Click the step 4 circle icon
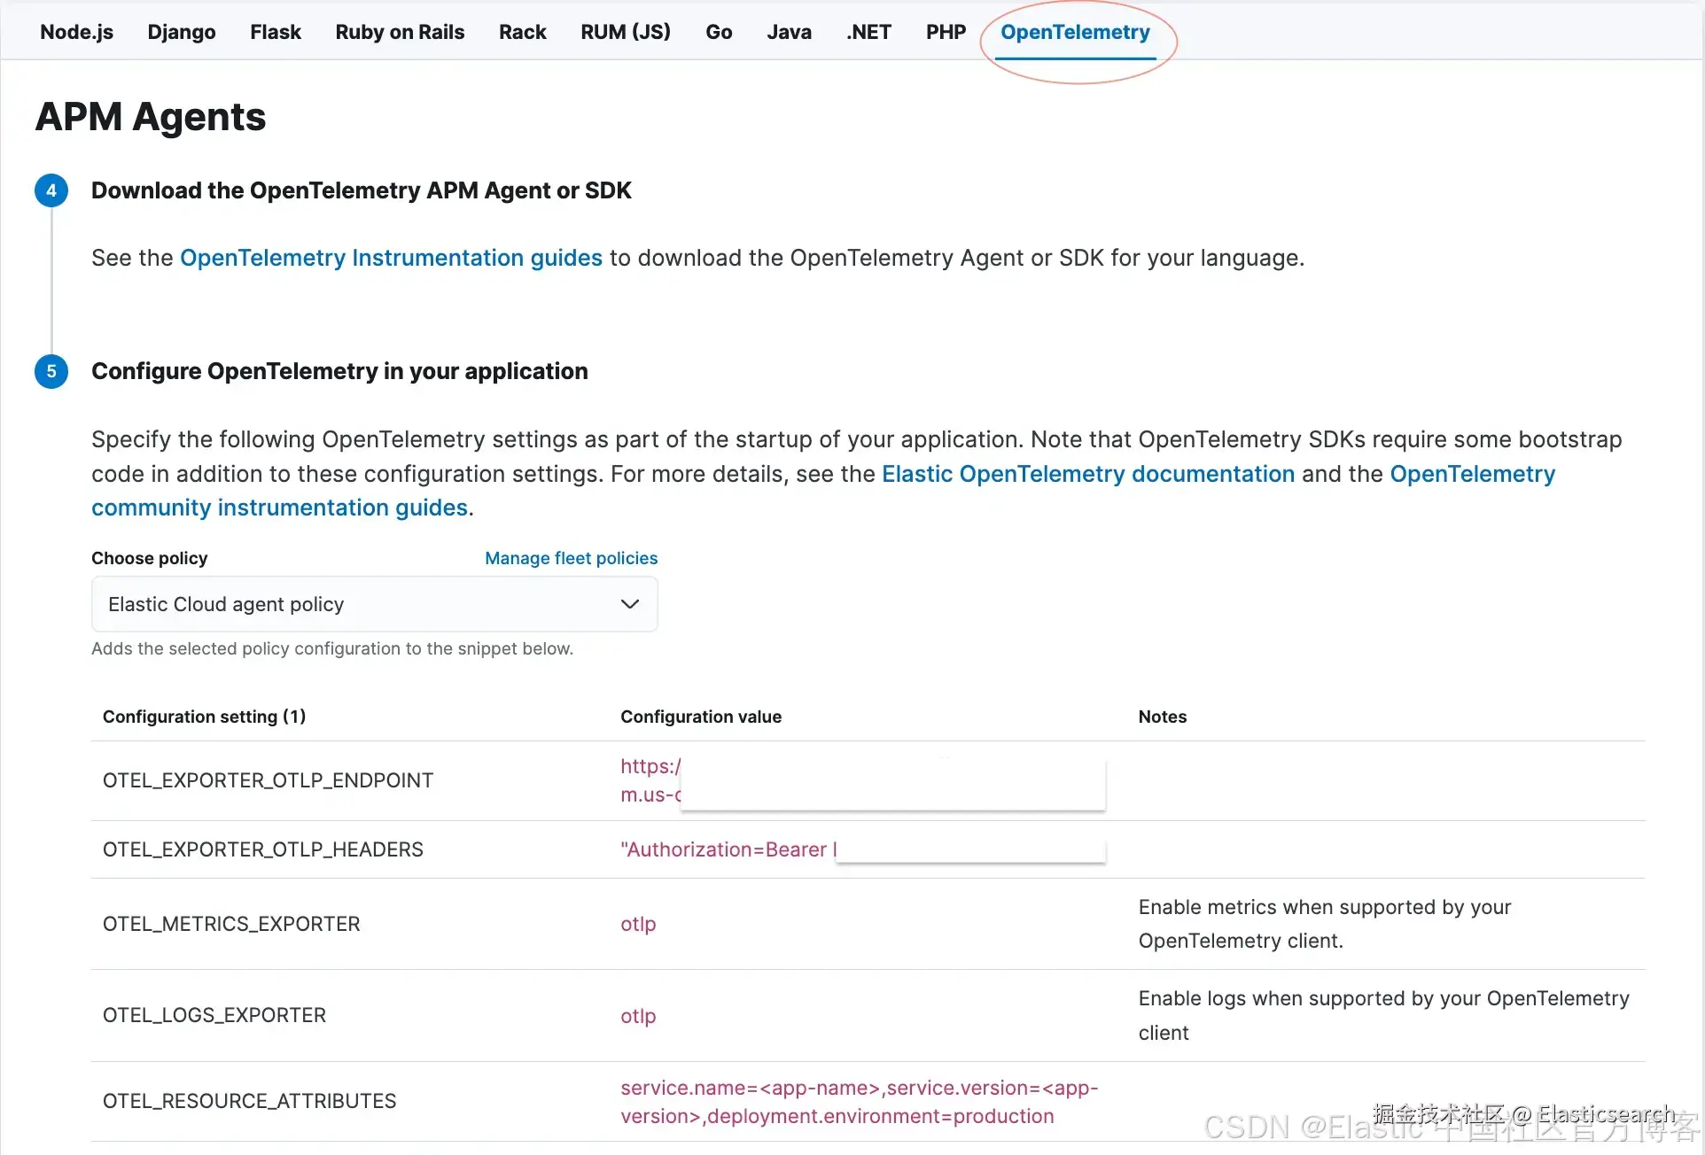The height and width of the screenshot is (1155, 1705). 51,190
